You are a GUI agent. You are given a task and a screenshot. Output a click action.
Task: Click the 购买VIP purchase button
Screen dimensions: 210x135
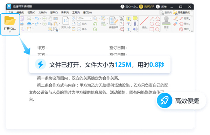[x=147, y=7]
